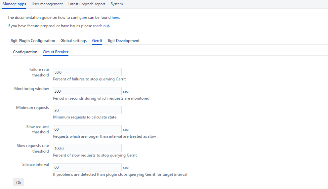Click the Silence interval field

tap(87, 167)
